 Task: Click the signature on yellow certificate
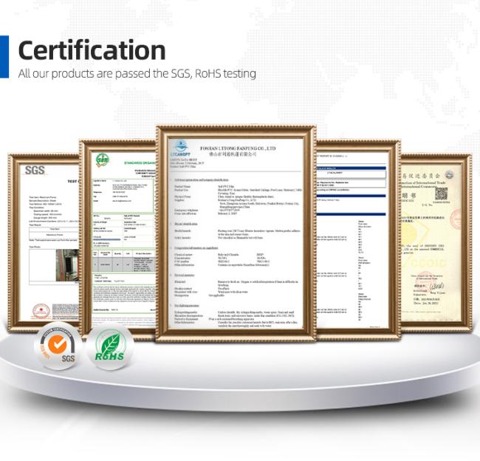pyautogui.click(x=436, y=287)
